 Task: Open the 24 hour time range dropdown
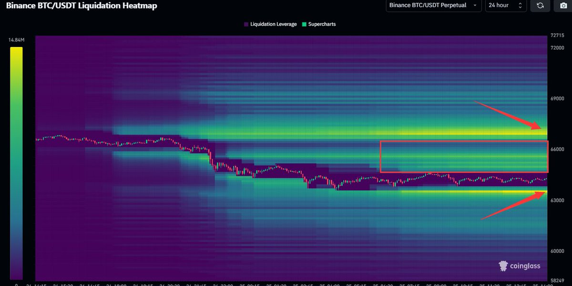coord(506,5)
